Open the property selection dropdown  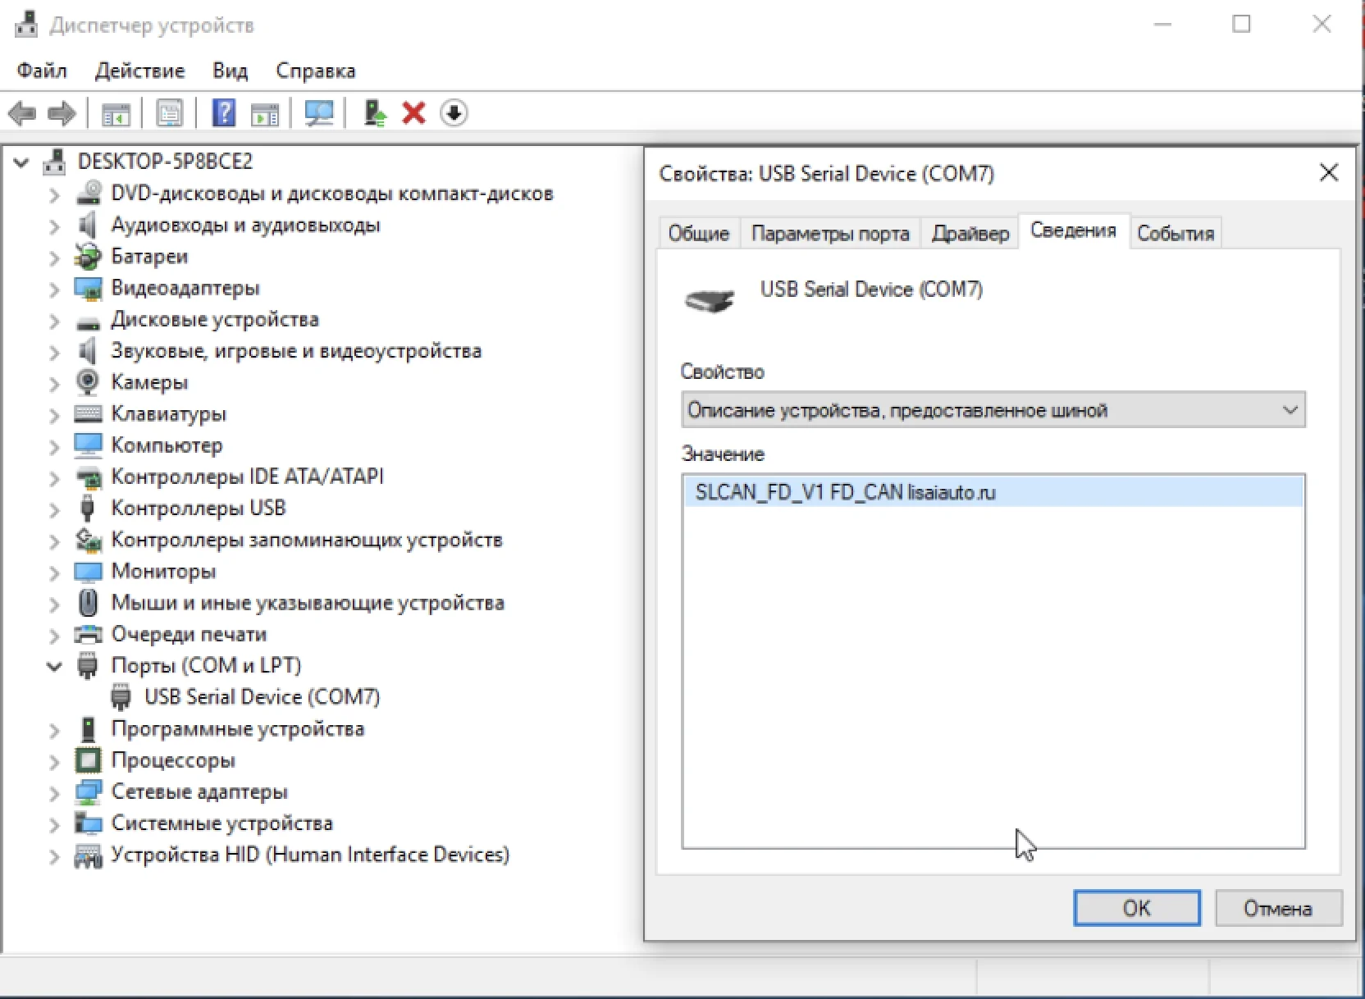tap(993, 410)
